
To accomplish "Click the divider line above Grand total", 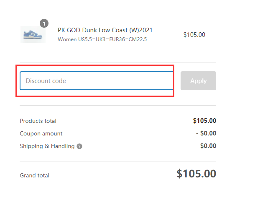I will (118, 161).
